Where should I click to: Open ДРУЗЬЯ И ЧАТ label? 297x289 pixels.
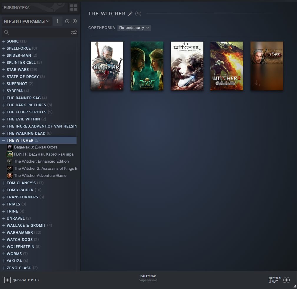[x=275, y=280]
